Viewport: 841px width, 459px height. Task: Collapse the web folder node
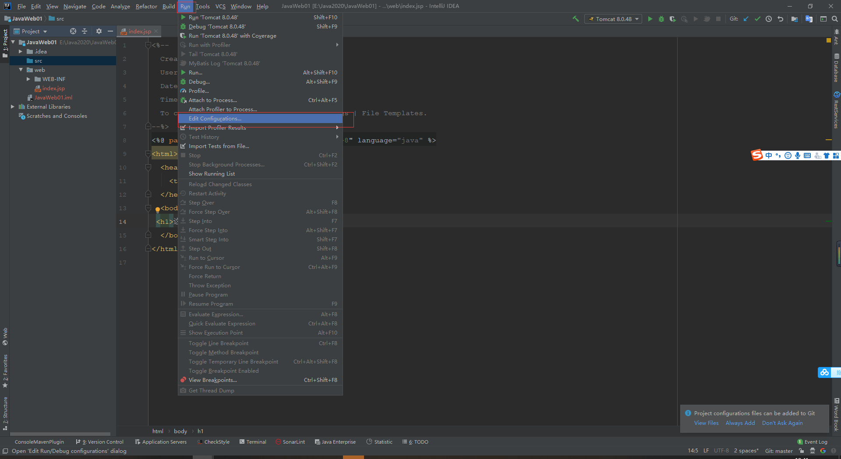click(x=21, y=70)
